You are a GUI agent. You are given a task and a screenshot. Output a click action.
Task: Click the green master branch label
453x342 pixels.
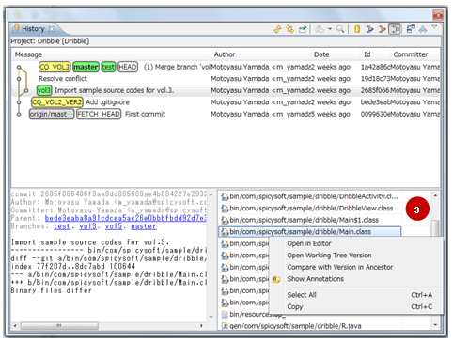click(x=86, y=67)
